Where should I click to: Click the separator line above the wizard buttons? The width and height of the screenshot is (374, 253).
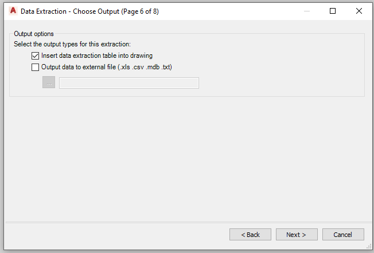tap(188, 222)
